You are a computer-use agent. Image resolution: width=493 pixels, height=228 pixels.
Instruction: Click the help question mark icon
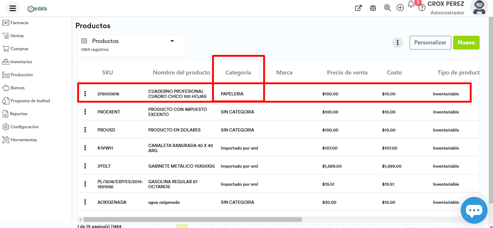[422, 8]
